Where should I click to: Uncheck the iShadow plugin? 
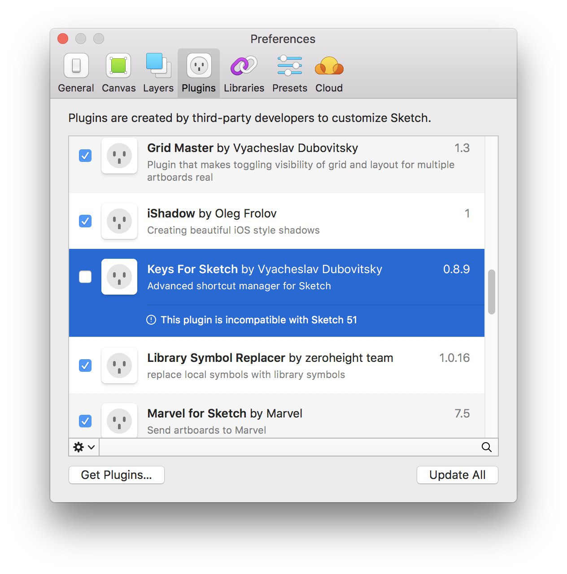click(x=85, y=221)
